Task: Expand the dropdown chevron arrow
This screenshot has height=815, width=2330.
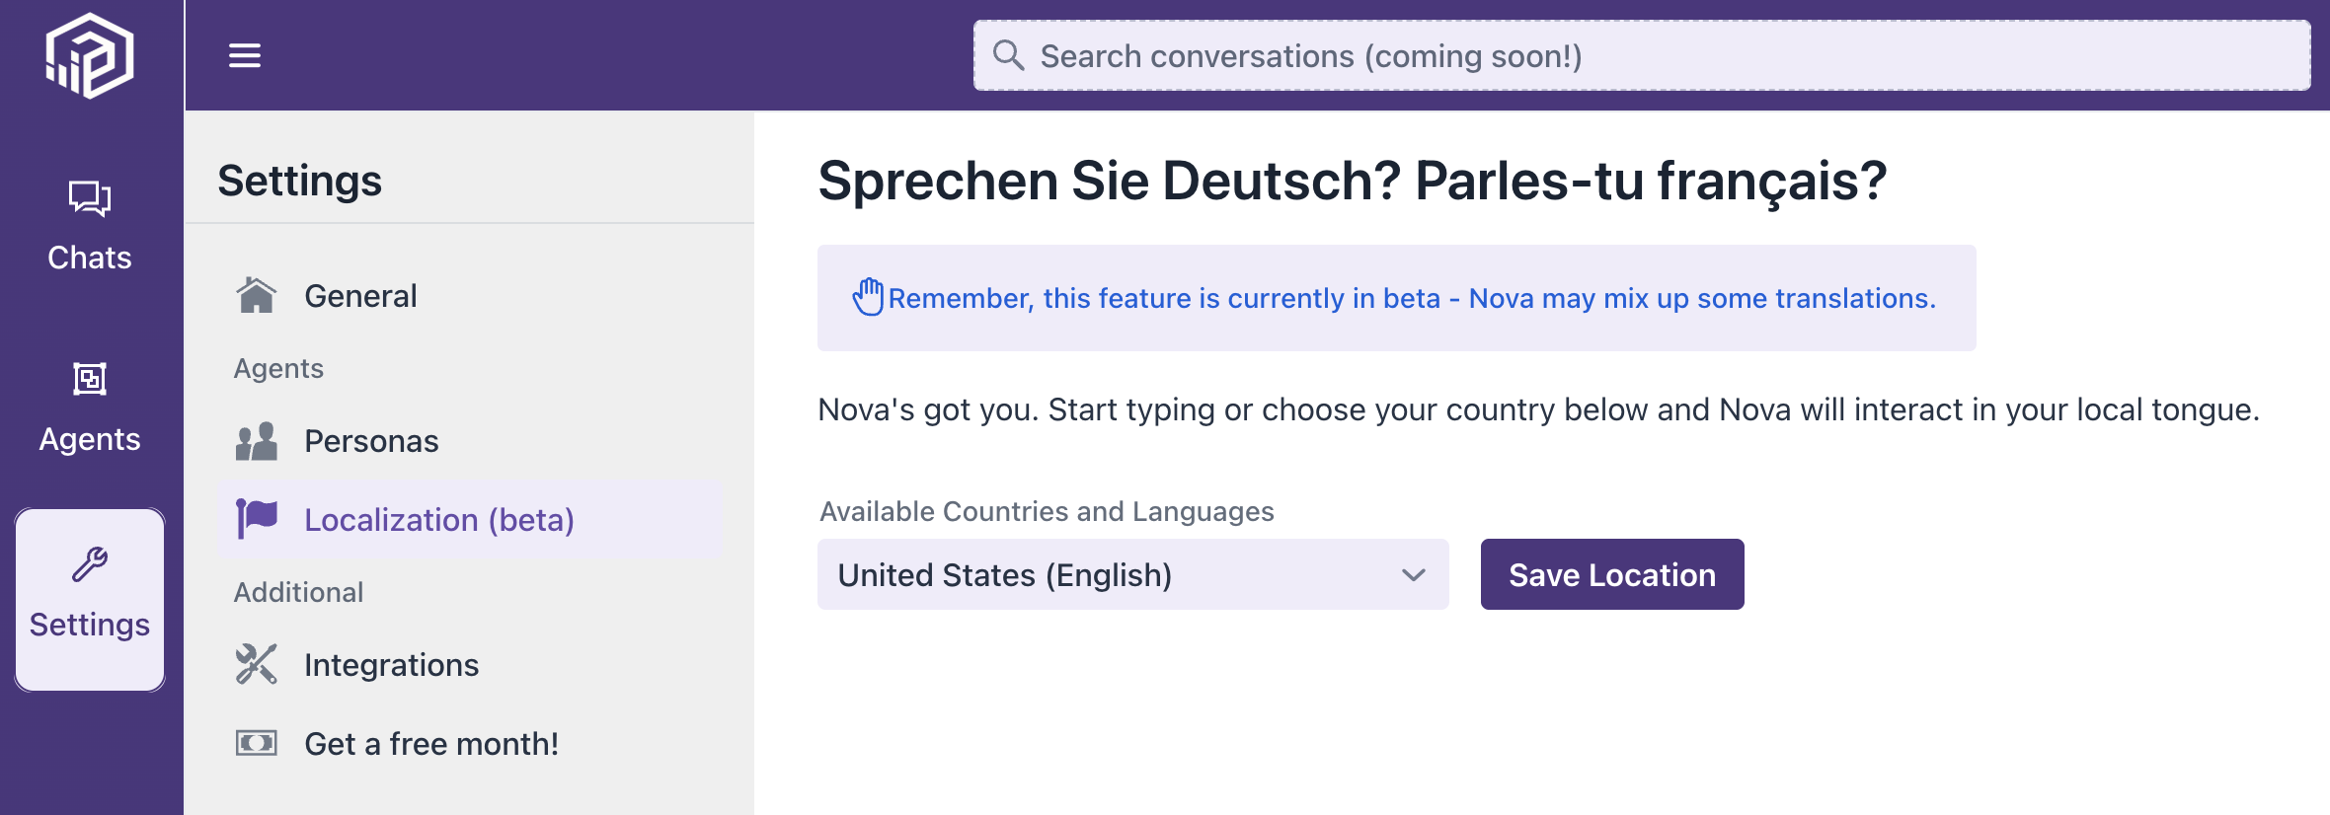Action: pos(1414,574)
